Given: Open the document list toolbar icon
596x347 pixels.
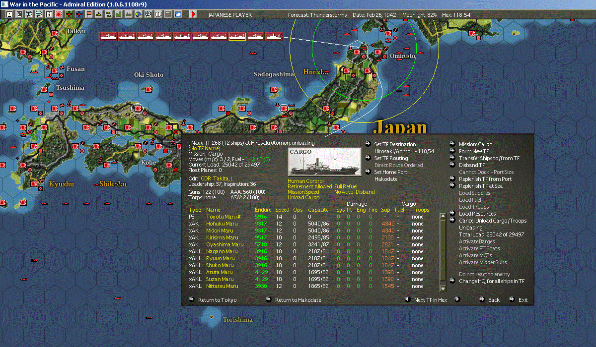Looking at the screenshot, I should pos(19,14).
